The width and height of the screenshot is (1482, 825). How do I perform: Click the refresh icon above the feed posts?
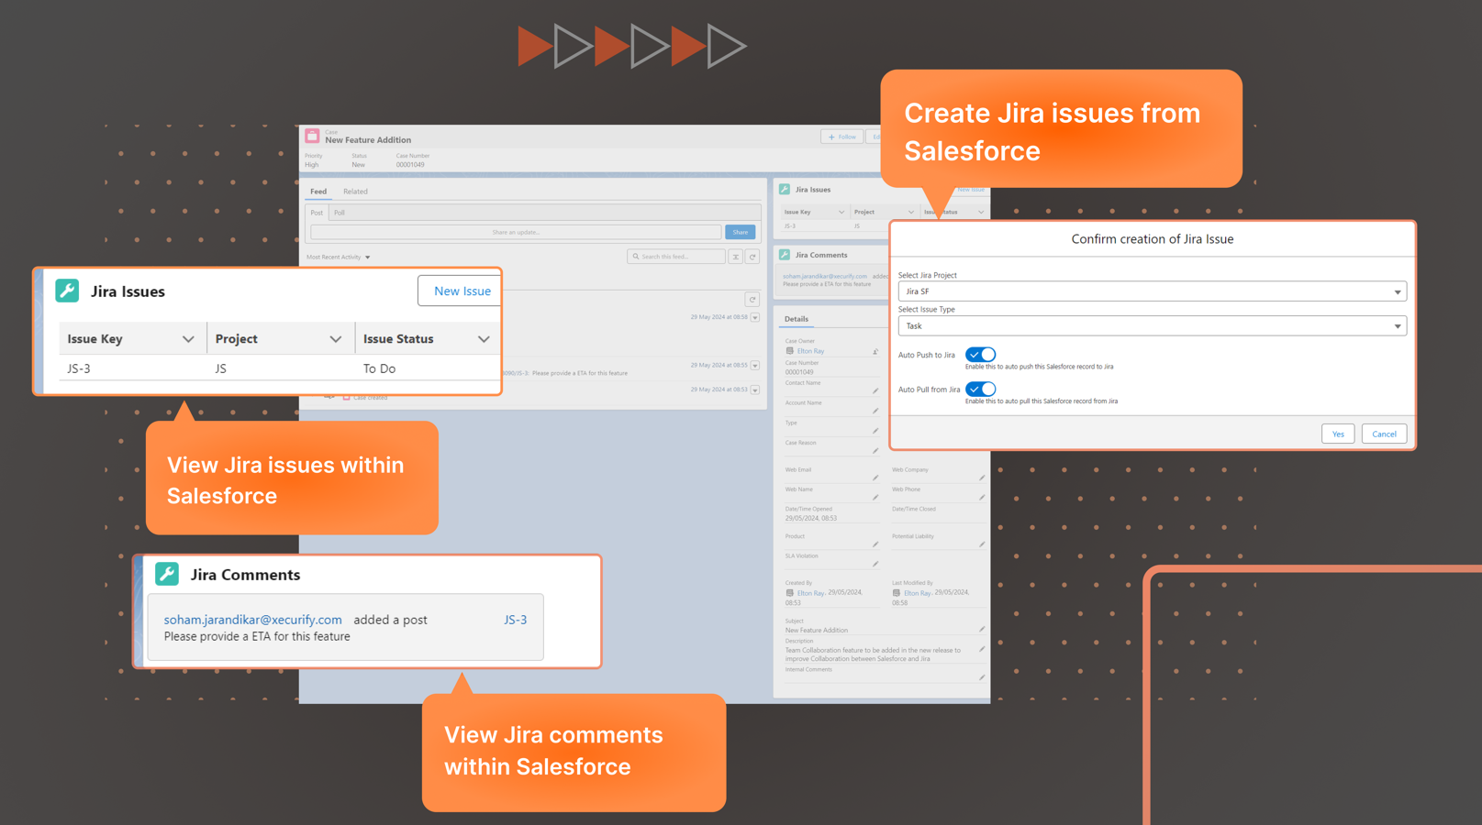point(752,300)
